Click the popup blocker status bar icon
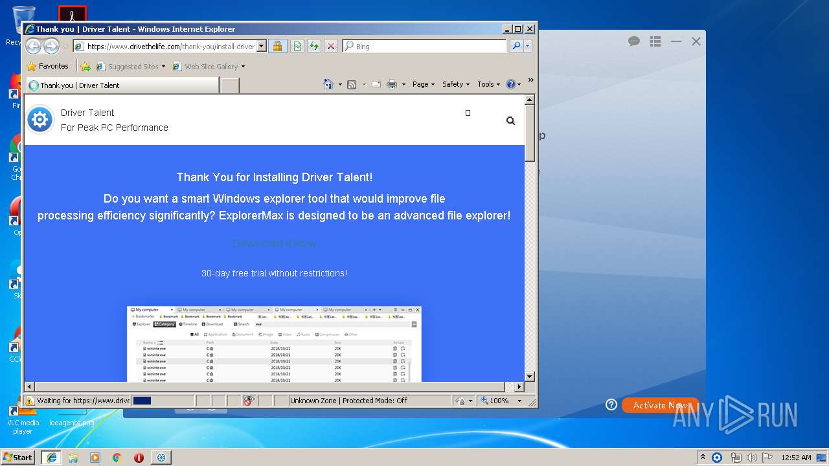The width and height of the screenshot is (829, 466). click(249, 401)
